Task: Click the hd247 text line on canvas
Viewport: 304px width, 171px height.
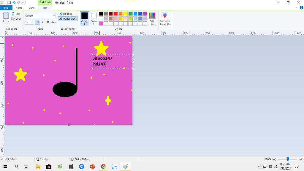Action: pyautogui.click(x=99, y=64)
